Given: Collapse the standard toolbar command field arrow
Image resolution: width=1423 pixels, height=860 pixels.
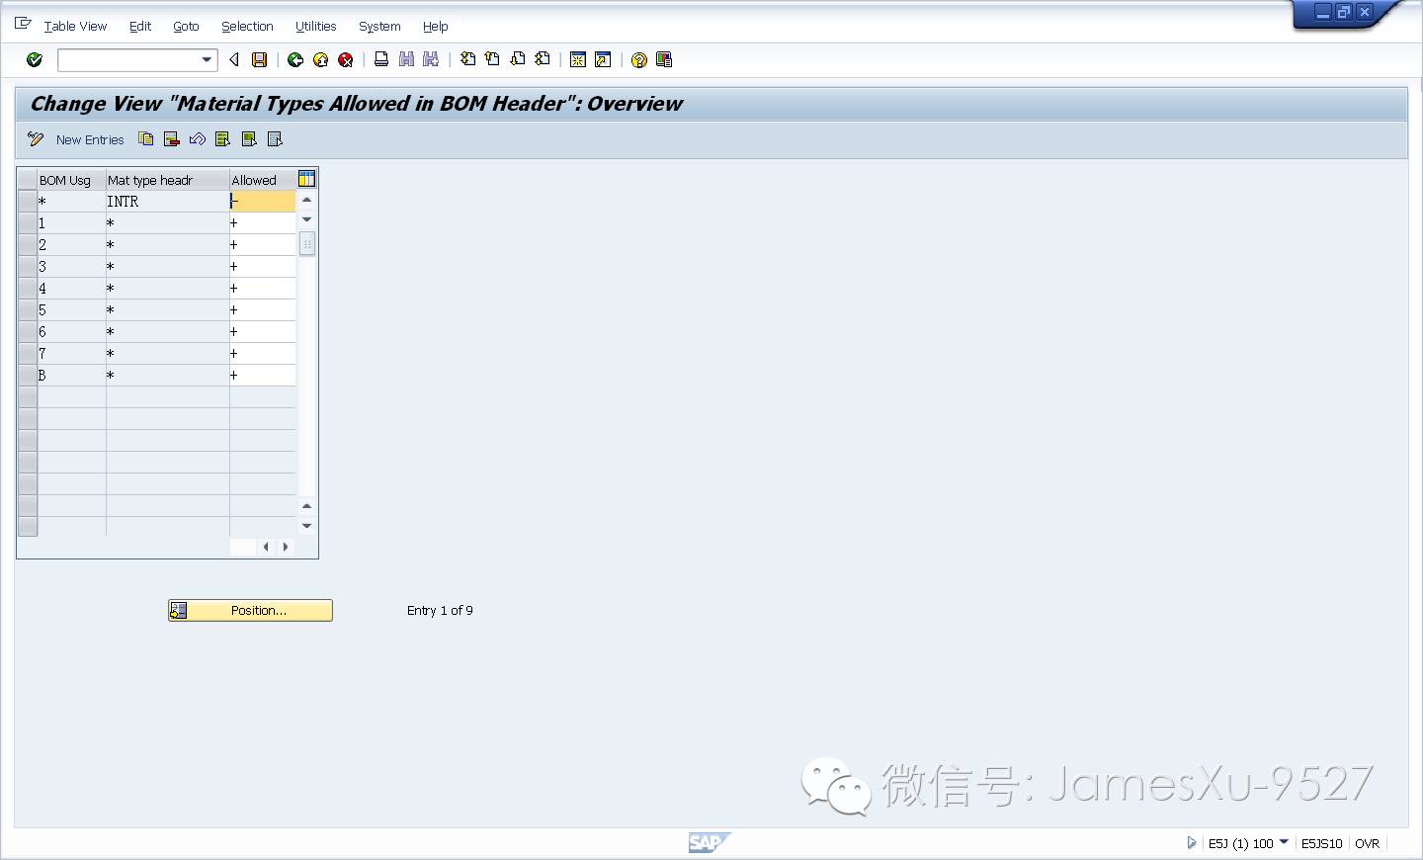Looking at the screenshot, I should click(x=234, y=60).
